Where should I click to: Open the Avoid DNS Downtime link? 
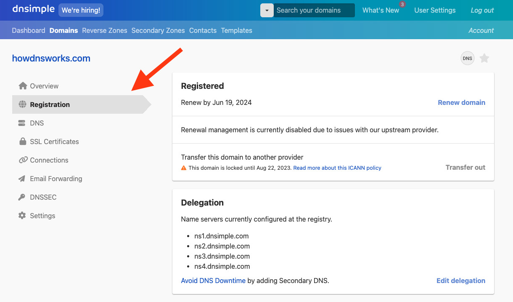[213, 281]
